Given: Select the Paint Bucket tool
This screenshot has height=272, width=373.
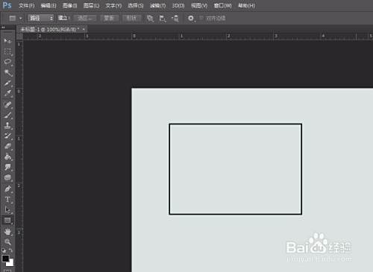Looking at the screenshot, I should [7, 156].
